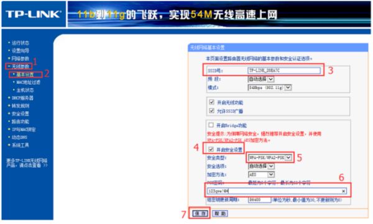Open 转发规则 in the sidebar
373x224 pixels.
click(x=21, y=105)
